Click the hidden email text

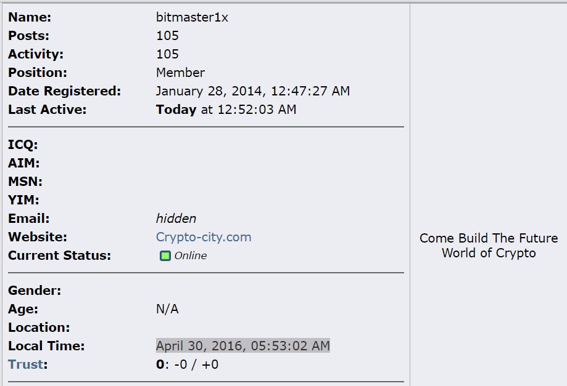[x=176, y=219]
